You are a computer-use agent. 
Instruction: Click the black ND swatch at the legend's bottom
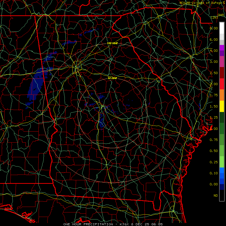point(222,195)
